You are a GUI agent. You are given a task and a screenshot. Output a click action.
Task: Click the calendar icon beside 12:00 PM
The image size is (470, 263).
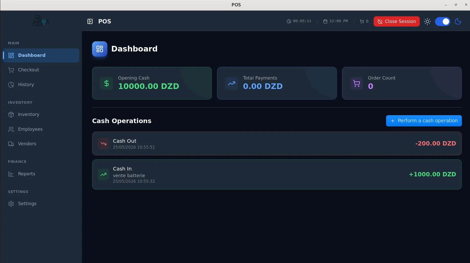pyautogui.click(x=325, y=21)
